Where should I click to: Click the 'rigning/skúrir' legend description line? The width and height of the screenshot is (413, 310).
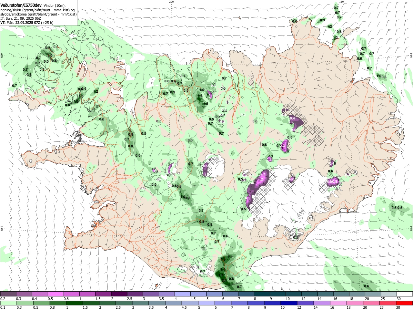37,10
